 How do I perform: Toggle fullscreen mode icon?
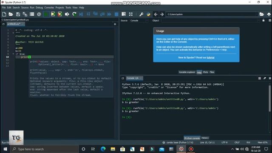(131, 14)
